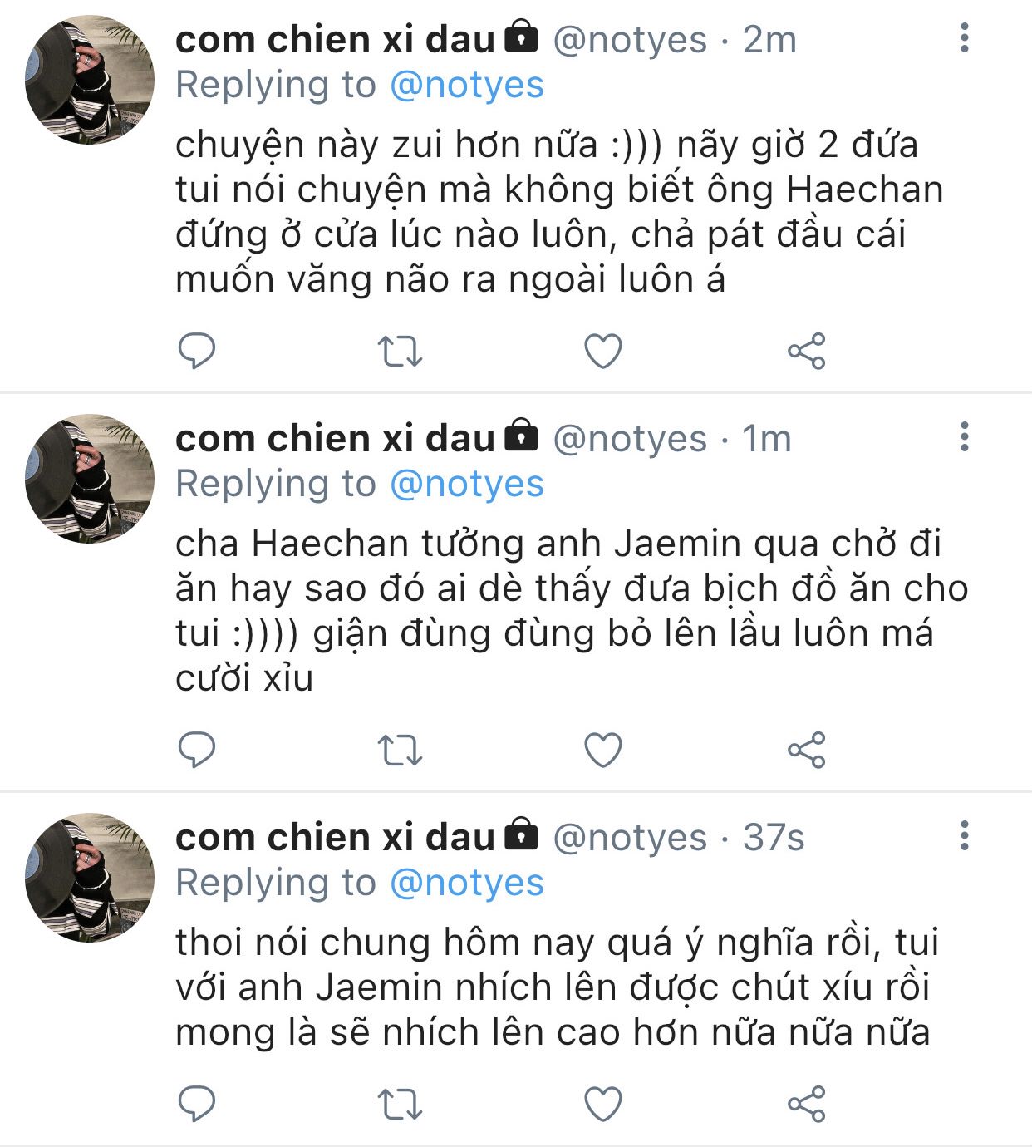Retweet the tweet posted 37s ago
Image resolution: width=1032 pixels, height=1147 pixels.
tap(401, 1105)
